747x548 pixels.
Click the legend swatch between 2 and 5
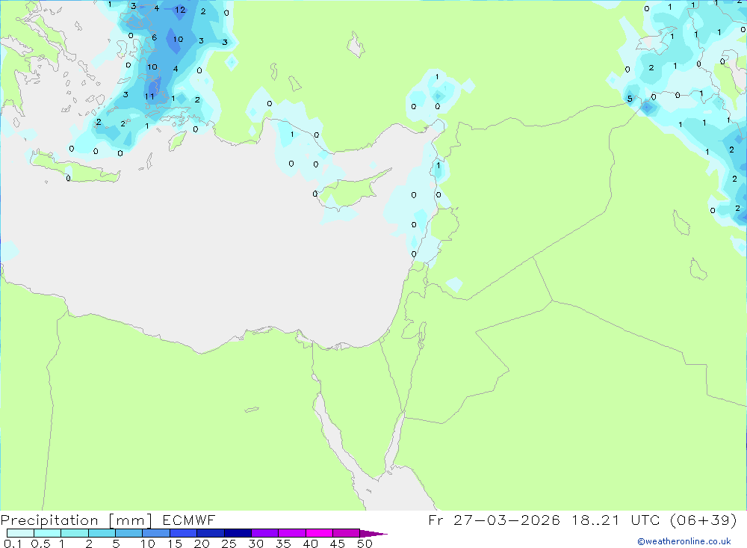point(102,533)
